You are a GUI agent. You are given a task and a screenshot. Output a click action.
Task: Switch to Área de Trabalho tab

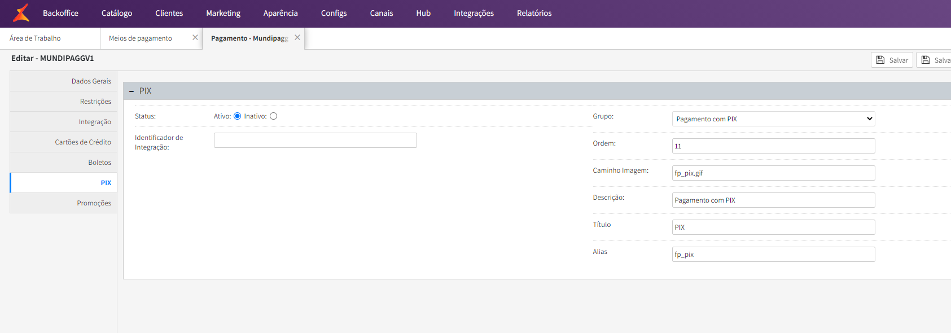coord(50,38)
